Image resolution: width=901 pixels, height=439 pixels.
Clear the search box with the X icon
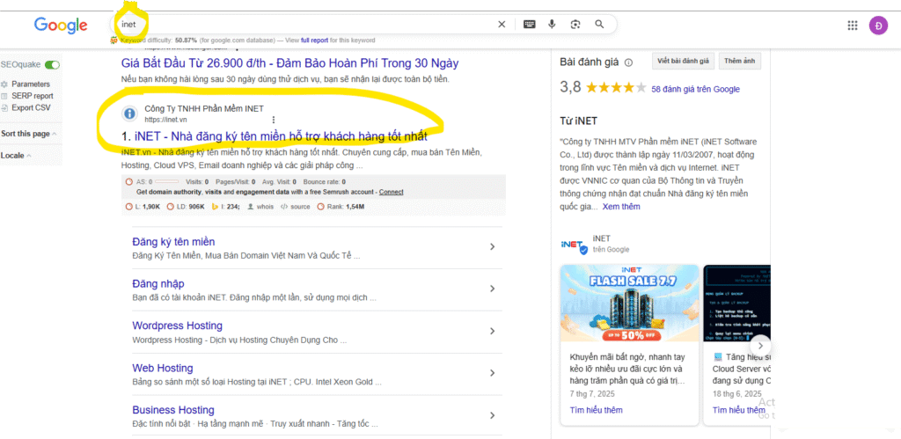502,24
